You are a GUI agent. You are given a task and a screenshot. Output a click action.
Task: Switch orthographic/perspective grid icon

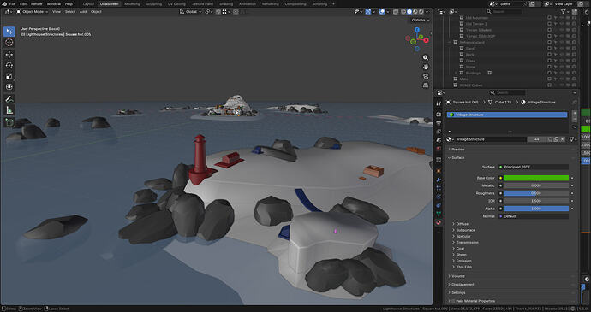coord(426,85)
